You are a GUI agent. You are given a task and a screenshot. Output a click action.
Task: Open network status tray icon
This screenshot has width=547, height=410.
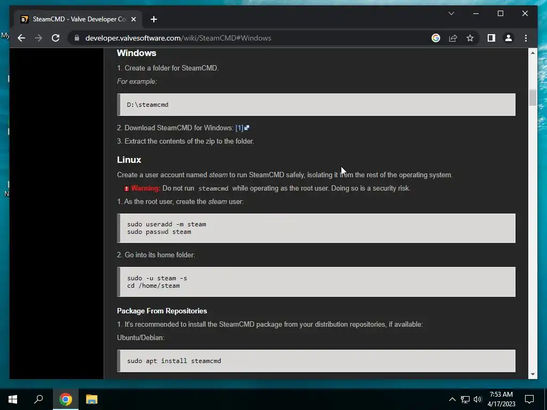click(465, 399)
